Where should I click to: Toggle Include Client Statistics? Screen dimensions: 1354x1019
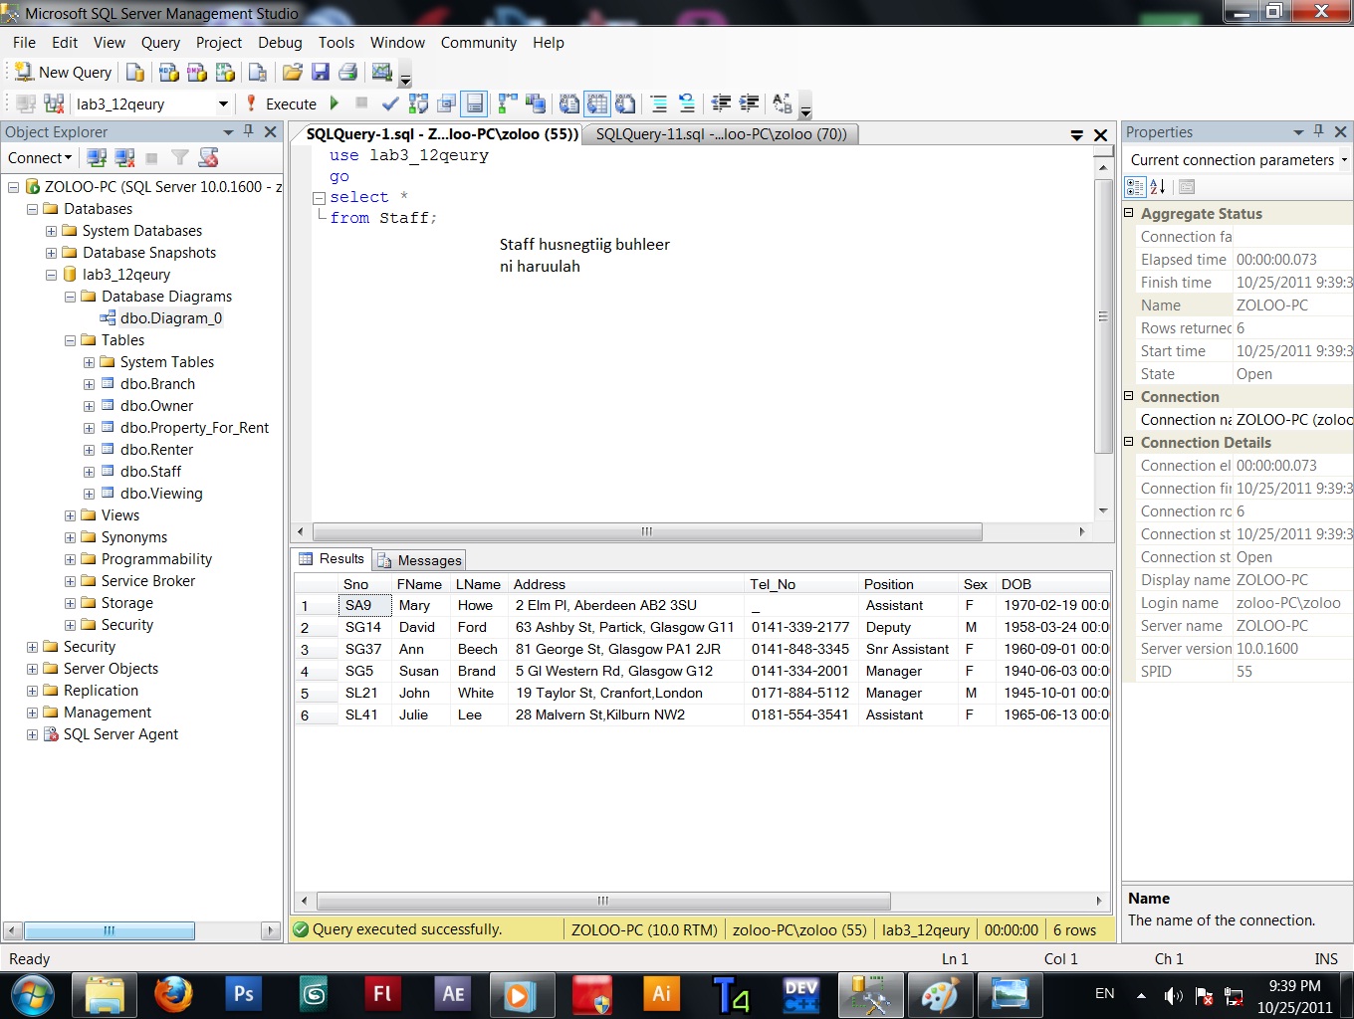536,103
